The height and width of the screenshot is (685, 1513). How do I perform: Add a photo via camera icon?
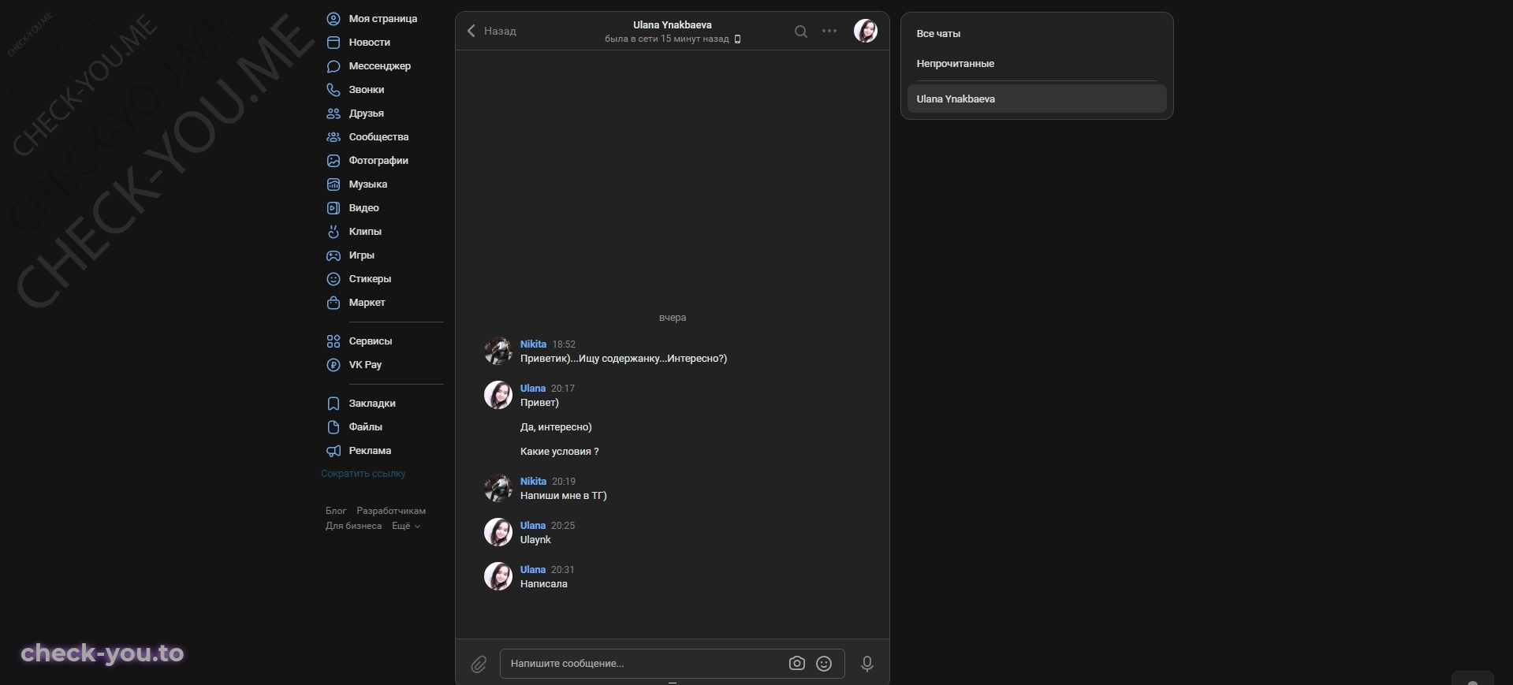pos(797,664)
